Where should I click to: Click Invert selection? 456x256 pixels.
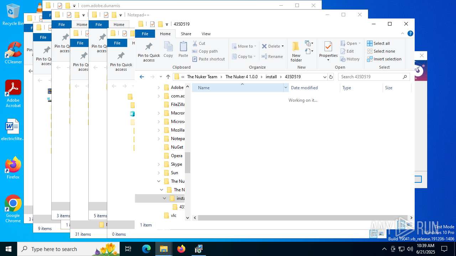[384, 59]
